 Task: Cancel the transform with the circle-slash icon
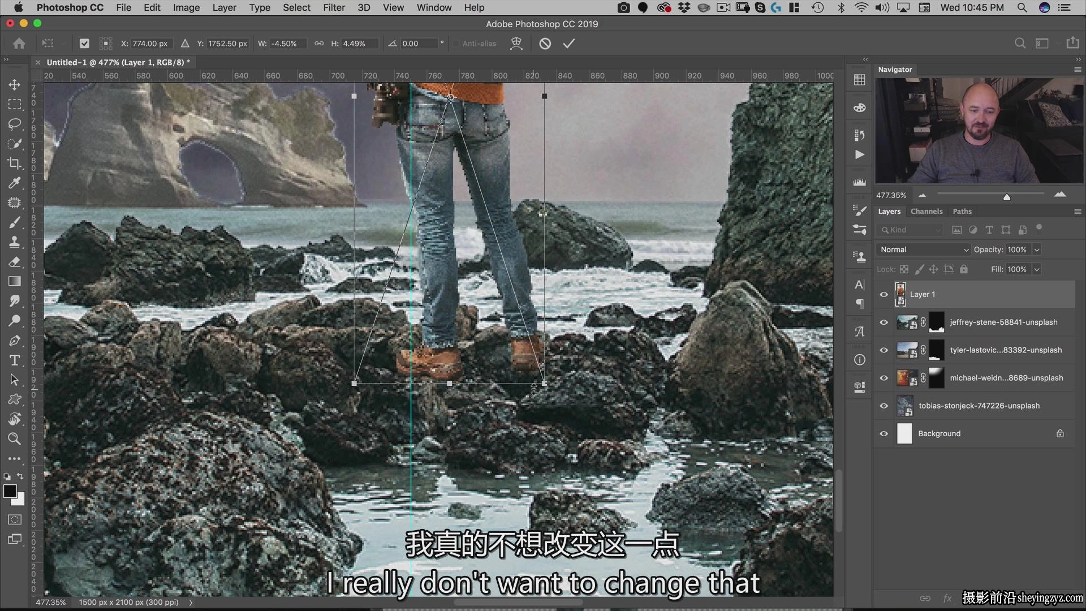click(x=545, y=44)
